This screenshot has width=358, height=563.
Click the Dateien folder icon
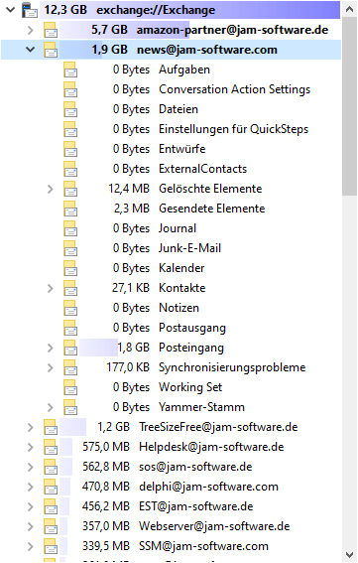tap(70, 109)
